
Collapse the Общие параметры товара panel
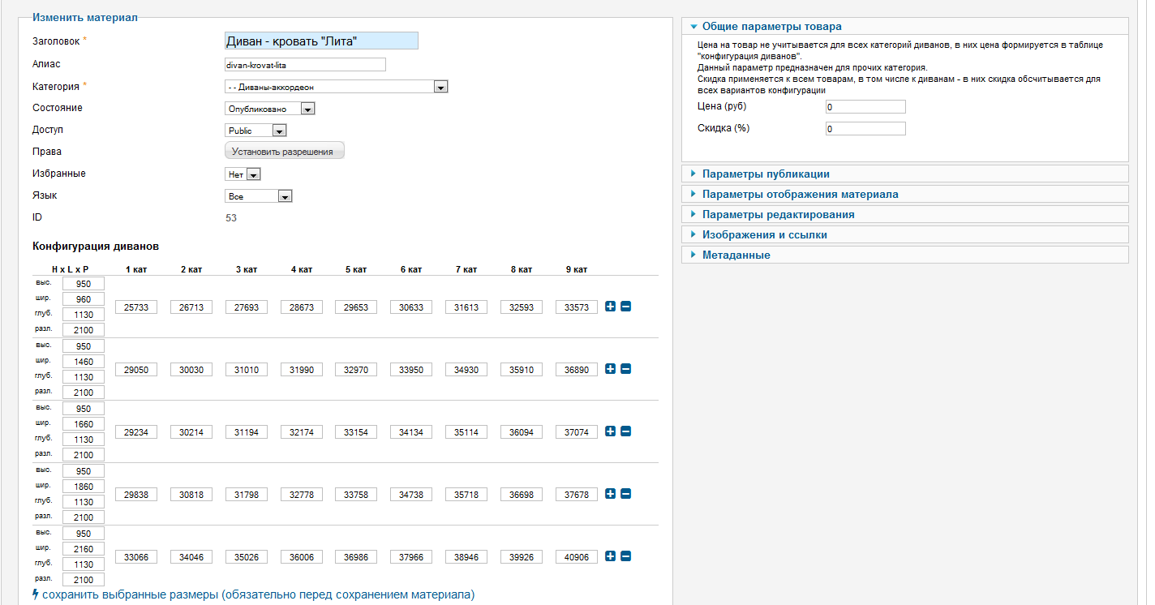coord(771,26)
